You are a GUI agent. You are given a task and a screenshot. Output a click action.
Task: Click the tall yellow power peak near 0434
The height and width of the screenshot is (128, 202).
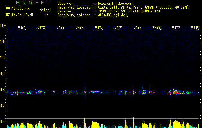tap(85, 123)
